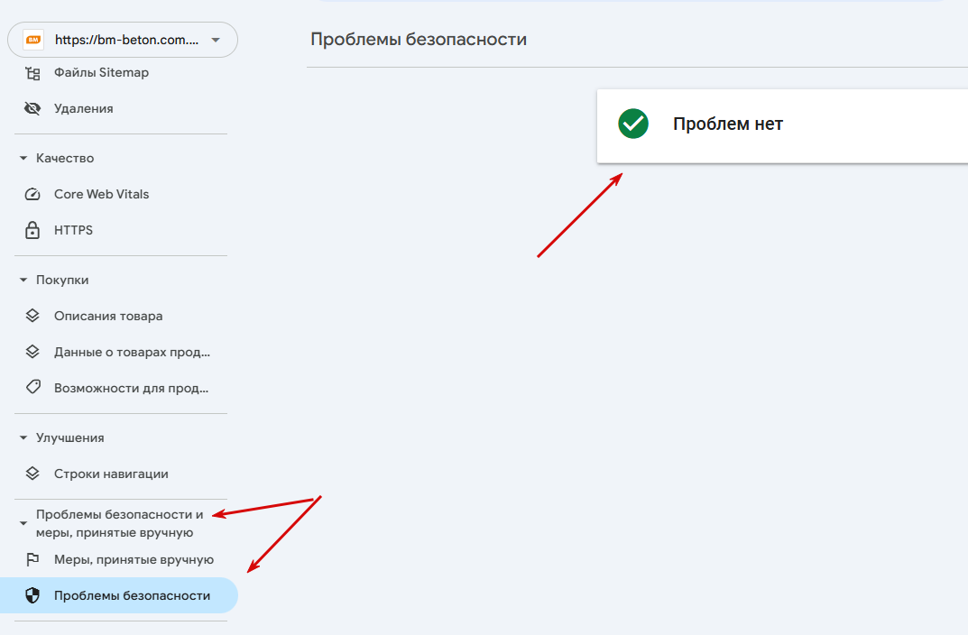Open the bm-beton.com property selector dropdown
Screen dimensions: 968x635
coord(122,40)
